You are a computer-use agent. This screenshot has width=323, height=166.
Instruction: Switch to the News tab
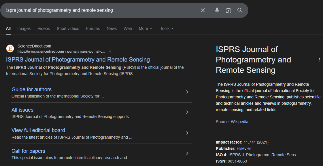pos(112,28)
